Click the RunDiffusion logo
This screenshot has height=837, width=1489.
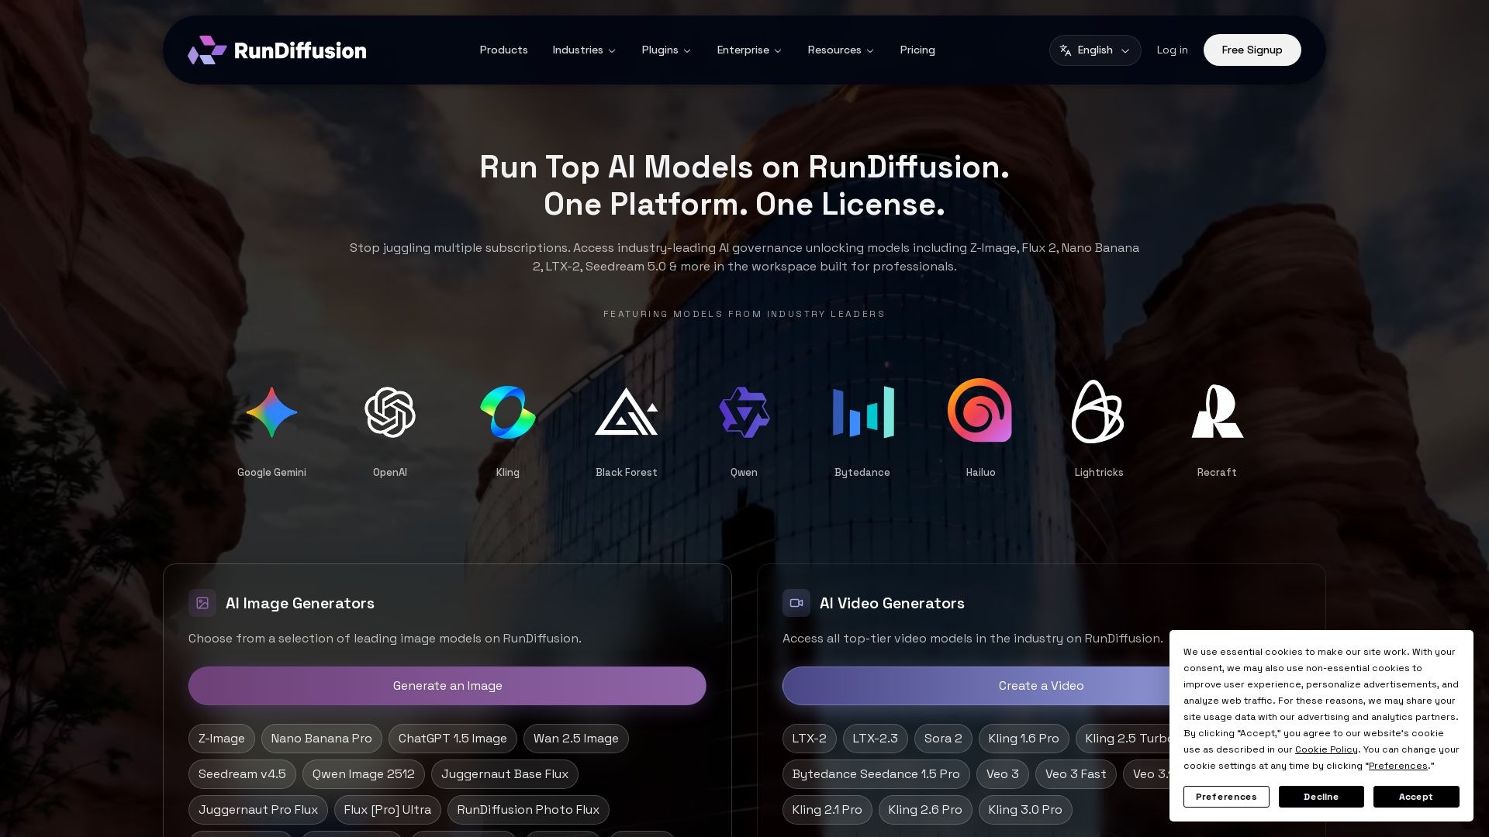pos(277,50)
